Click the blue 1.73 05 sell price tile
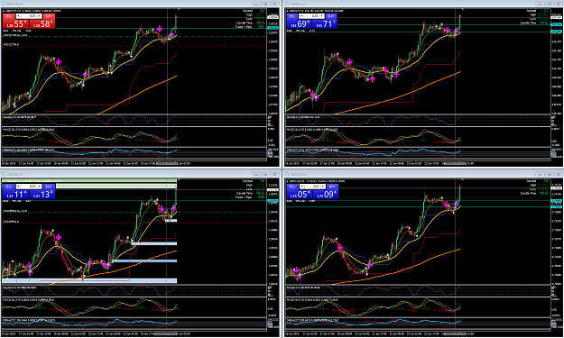The width and height of the screenshot is (564, 338). (x=299, y=195)
